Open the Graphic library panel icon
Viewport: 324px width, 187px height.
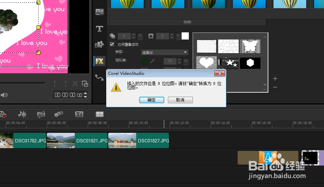(99, 44)
